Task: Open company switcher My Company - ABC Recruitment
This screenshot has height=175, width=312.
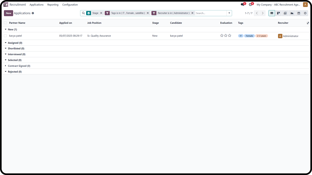Action: point(278,5)
